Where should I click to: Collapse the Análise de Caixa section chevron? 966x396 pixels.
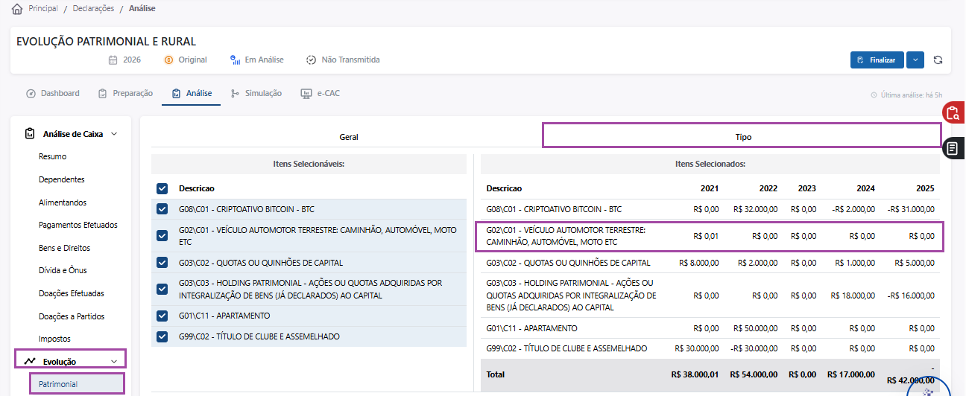pyautogui.click(x=114, y=134)
